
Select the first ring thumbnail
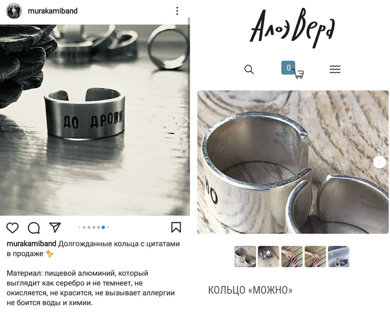[x=245, y=257]
